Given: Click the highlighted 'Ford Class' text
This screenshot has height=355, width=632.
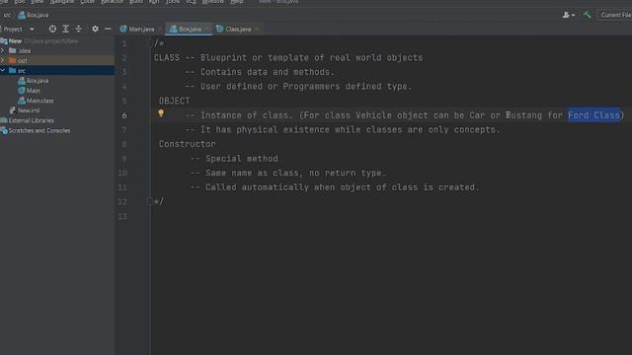Looking at the screenshot, I should point(593,115).
